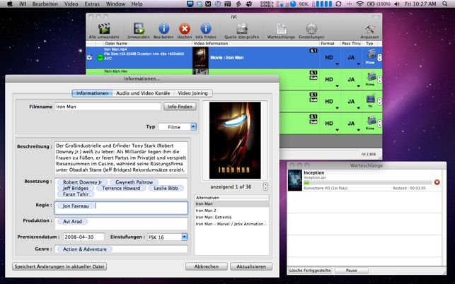The image size is (455, 284).
Task: Click the Iron Man poster thumbnail in the file list
Action: click(x=200, y=58)
